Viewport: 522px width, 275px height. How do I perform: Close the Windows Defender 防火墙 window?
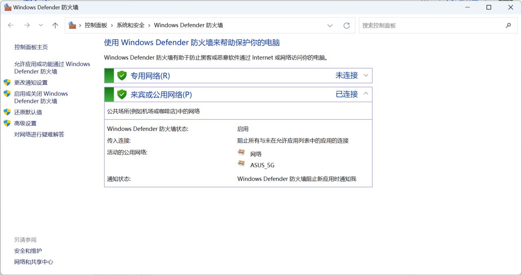pos(511,7)
